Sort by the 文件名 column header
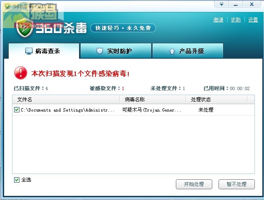The width and height of the screenshot is (264, 200). [66, 100]
